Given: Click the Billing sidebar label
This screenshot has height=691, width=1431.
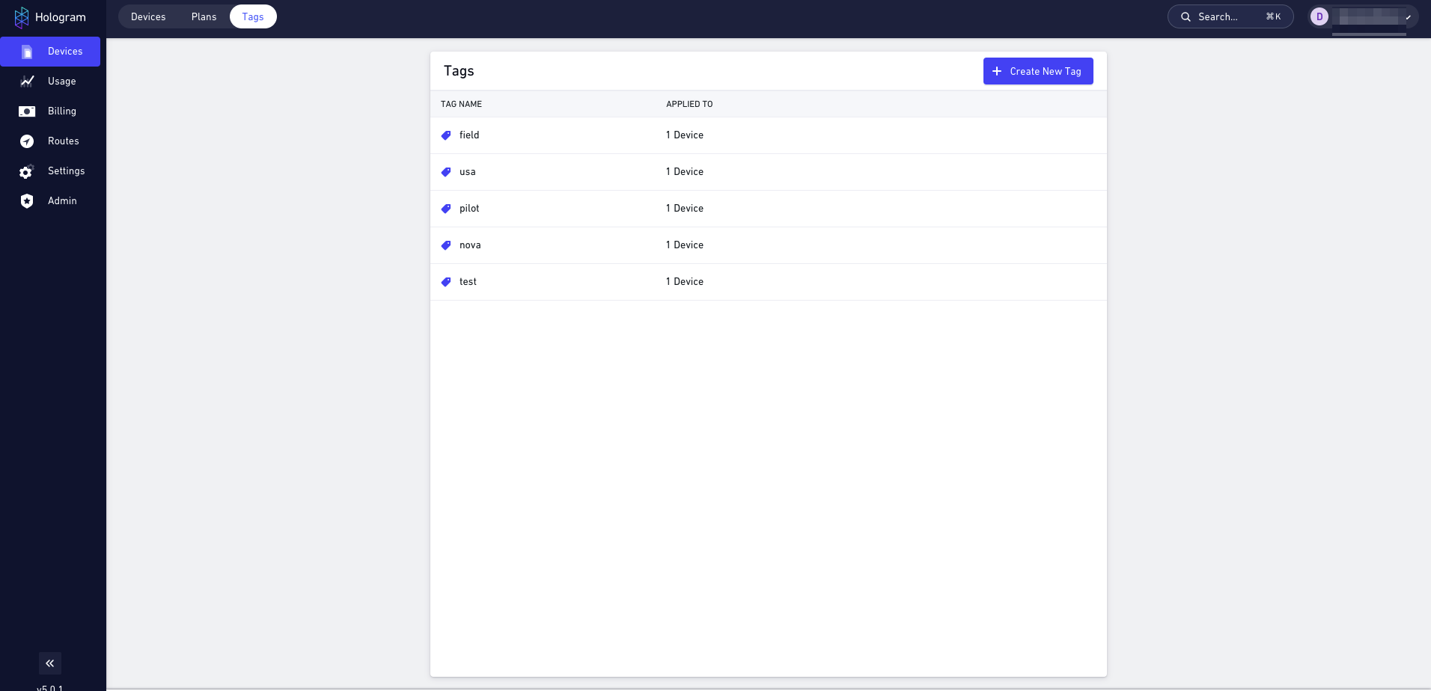Looking at the screenshot, I should pos(62,111).
